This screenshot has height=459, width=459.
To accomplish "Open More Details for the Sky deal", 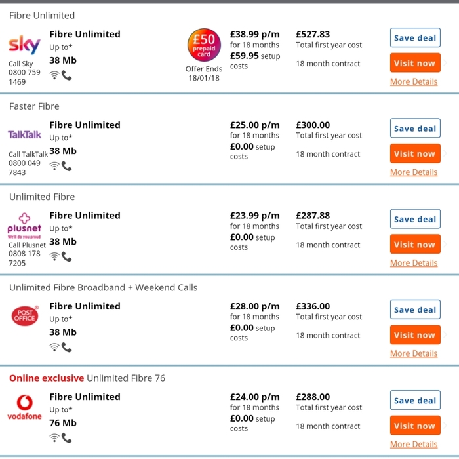I will click(x=414, y=82).
